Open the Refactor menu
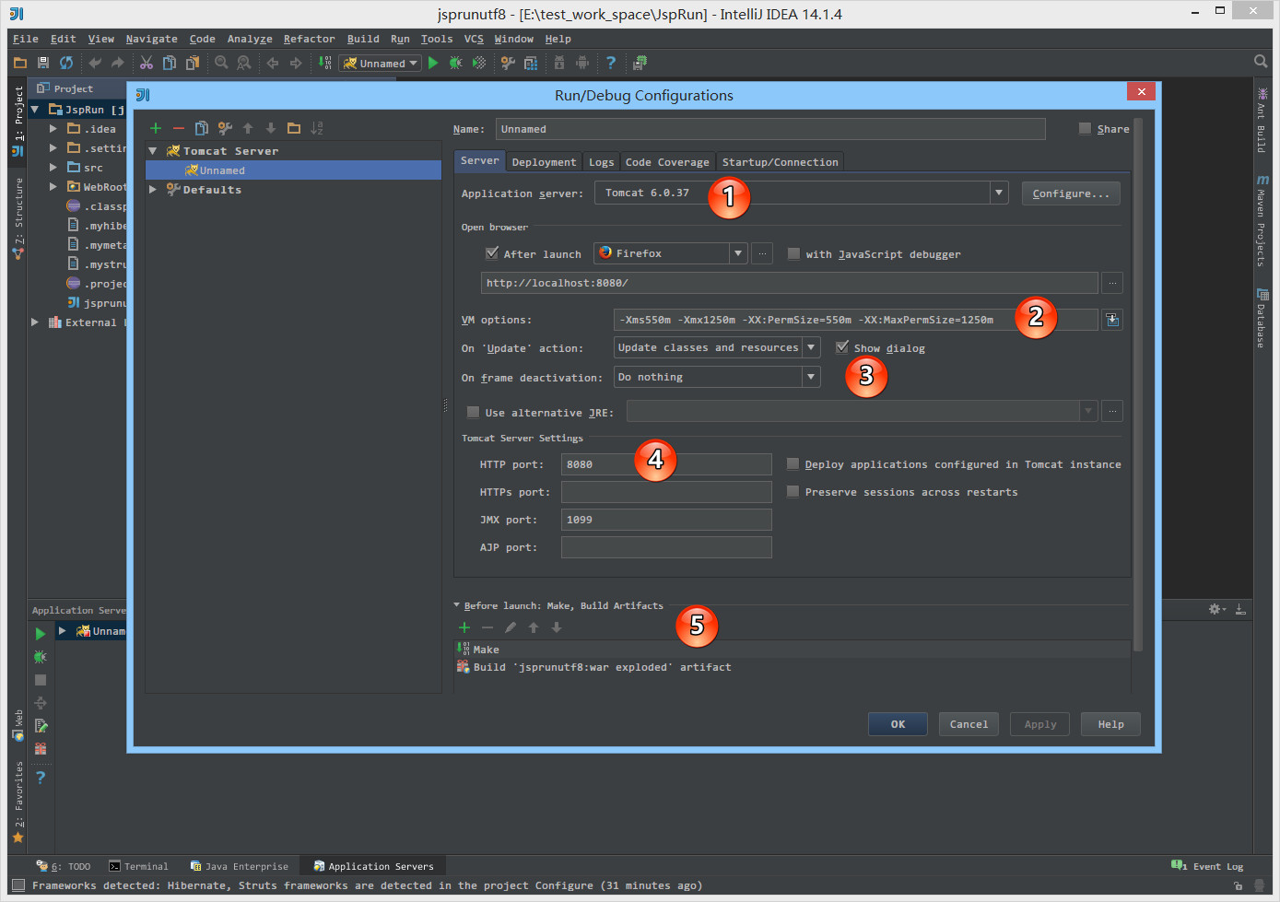Screen dimensions: 1280x902 coord(309,39)
